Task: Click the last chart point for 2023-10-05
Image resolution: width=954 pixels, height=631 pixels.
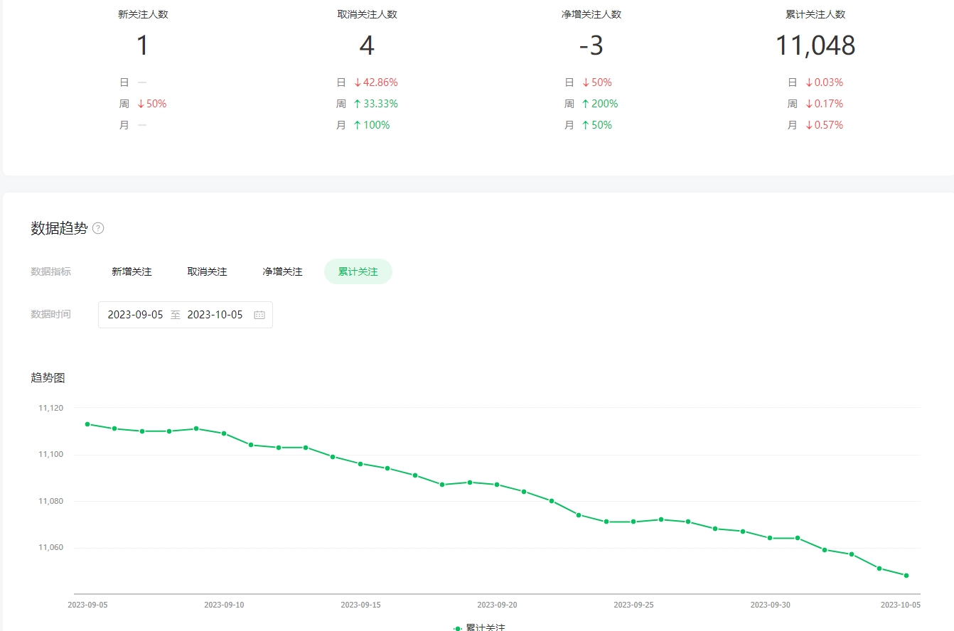Action: pos(906,576)
